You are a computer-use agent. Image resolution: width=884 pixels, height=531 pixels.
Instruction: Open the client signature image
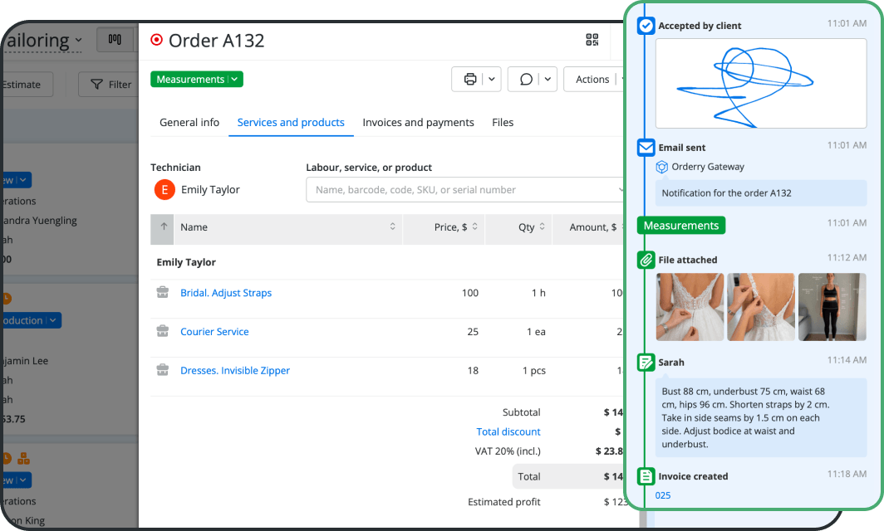click(x=761, y=83)
